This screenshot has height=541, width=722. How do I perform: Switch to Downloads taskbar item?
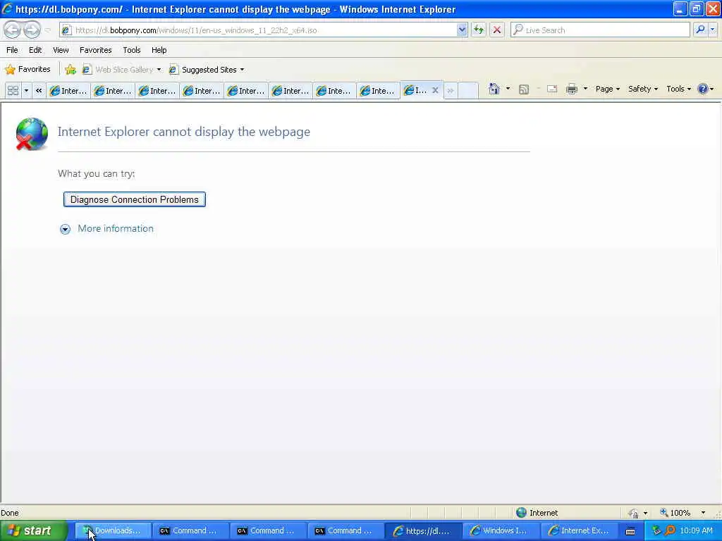(113, 530)
